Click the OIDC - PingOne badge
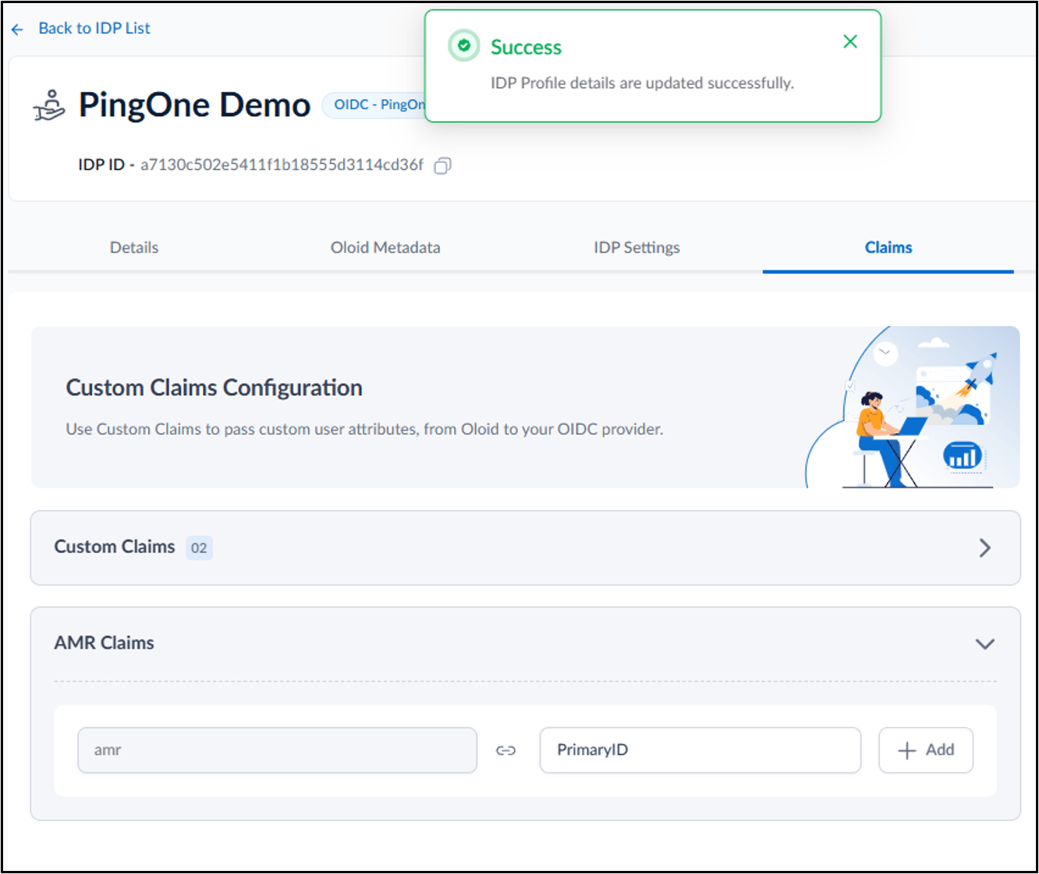The height and width of the screenshot is (874, 1039). click(374, 104)
